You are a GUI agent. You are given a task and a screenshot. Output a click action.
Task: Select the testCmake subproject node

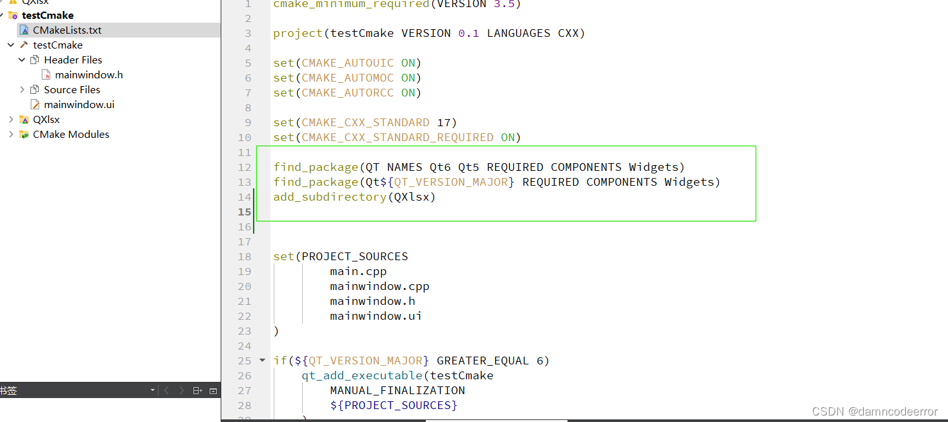[59, 44]
